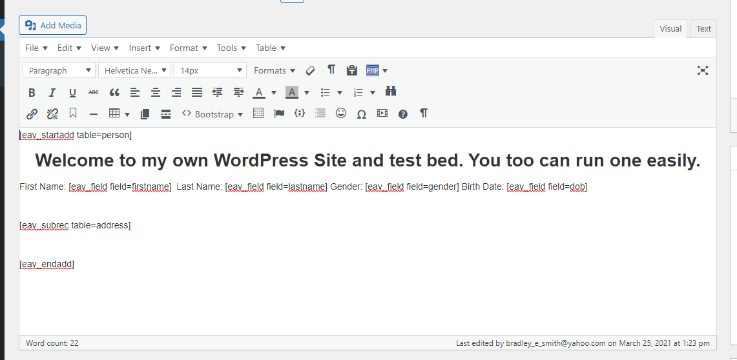Viewport: 737px width, 360px height.
Task: Click the flag icon in toolbar
Action: pos(279,114)
